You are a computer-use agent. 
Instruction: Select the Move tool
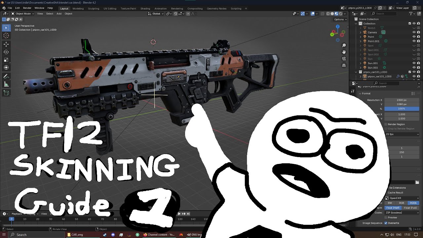tap(6, 44)
